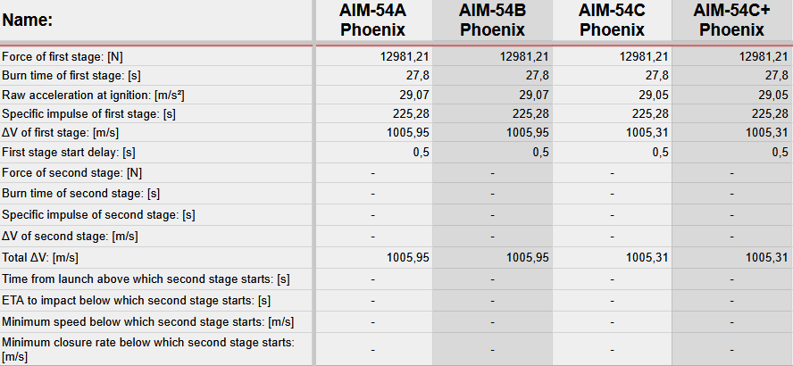The image size is (793, 366).
Task: Click the 'Burn time of second stage: [s]' label
Action: (x=81, y=194)
